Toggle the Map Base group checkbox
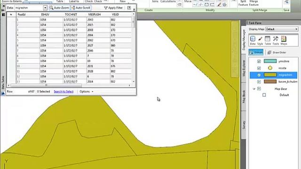The width and height of the screenshot is (301, 169). point(259,89)
